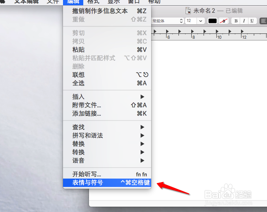Choose 附带文件… menu entry
Viewport: 267px width, 212px height.
coord(107,105)
